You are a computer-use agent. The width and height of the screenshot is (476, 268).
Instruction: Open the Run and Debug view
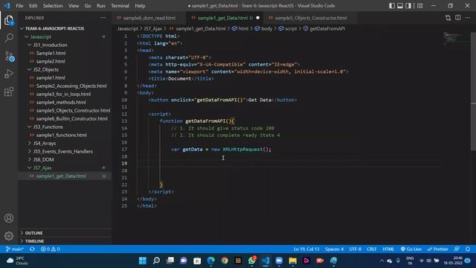click(9, 74)
